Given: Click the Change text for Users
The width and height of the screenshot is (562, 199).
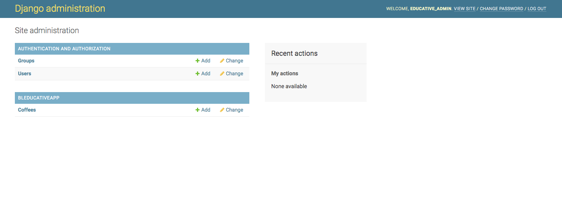Looking at the screenshot, I should (234, 74).
